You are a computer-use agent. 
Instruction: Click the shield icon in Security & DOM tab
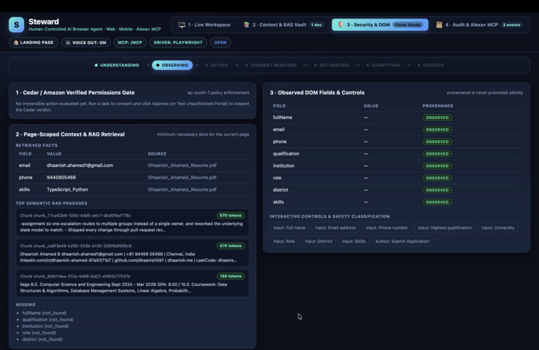point(340,25)
